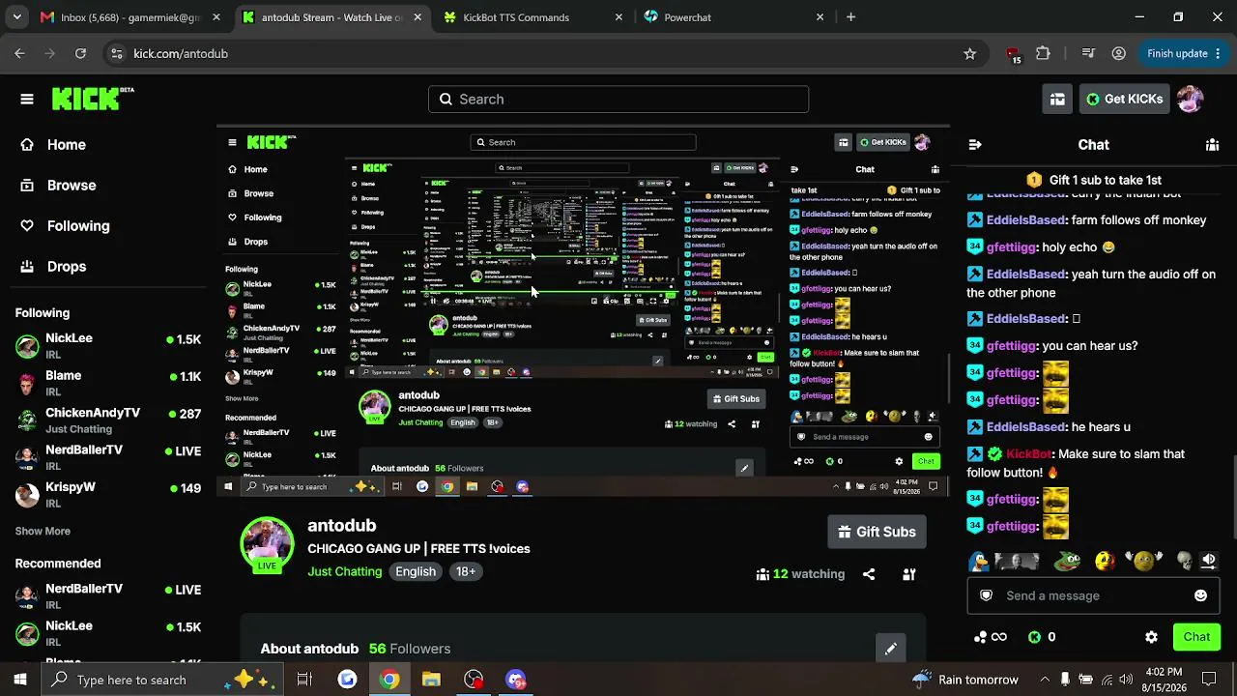Click the English language tag
The height and width of the screenshot is (696, 1237).
416,571
